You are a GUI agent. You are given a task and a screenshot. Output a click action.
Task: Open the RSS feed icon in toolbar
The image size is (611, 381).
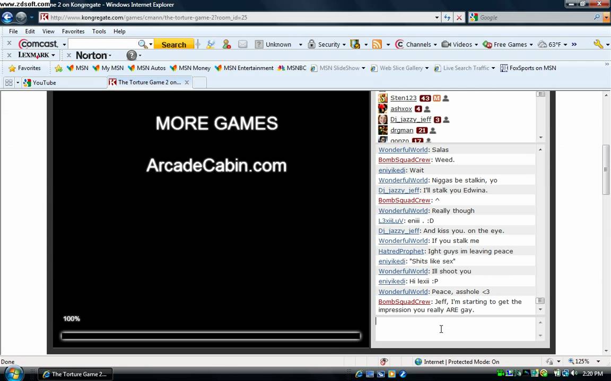click(x=377, y=44)
